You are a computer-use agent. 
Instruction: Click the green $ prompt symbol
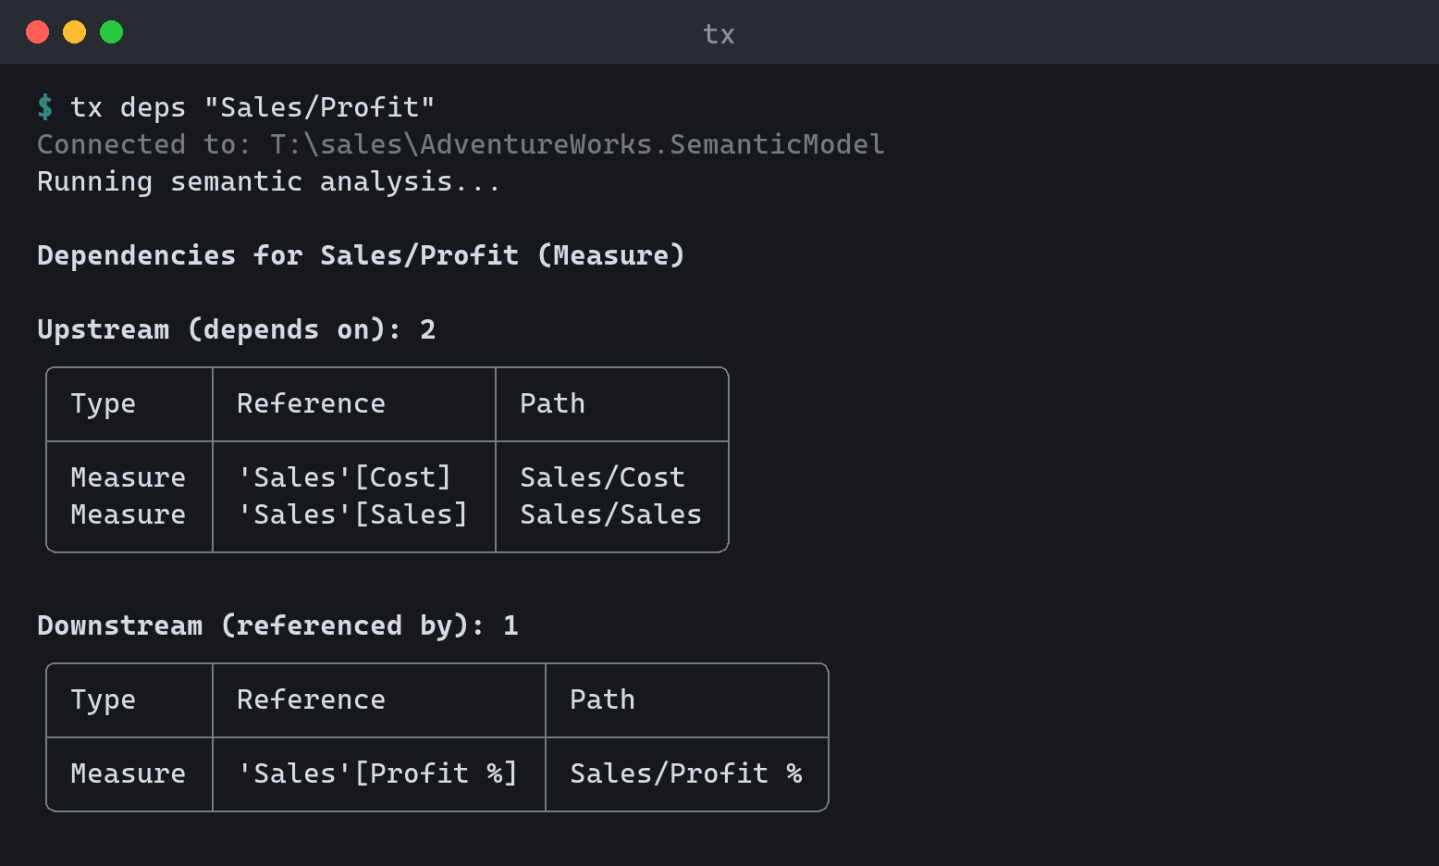pyautogui.click(x=45, y=107)
